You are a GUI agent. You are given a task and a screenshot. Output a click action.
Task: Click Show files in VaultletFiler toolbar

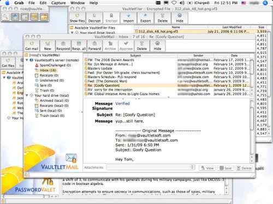77,18
